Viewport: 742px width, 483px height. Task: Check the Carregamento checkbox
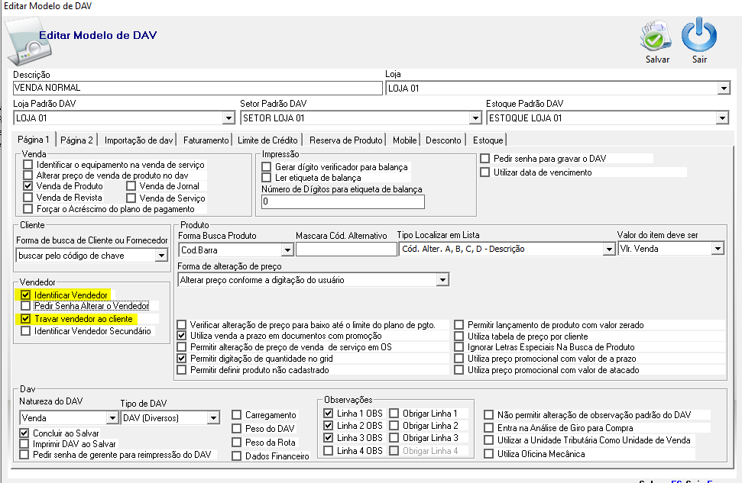pos(237,415)
